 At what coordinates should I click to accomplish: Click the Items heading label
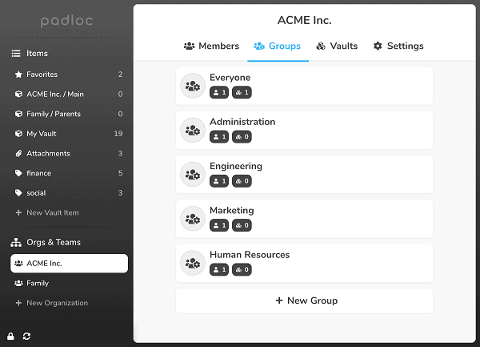click(37, 54)
